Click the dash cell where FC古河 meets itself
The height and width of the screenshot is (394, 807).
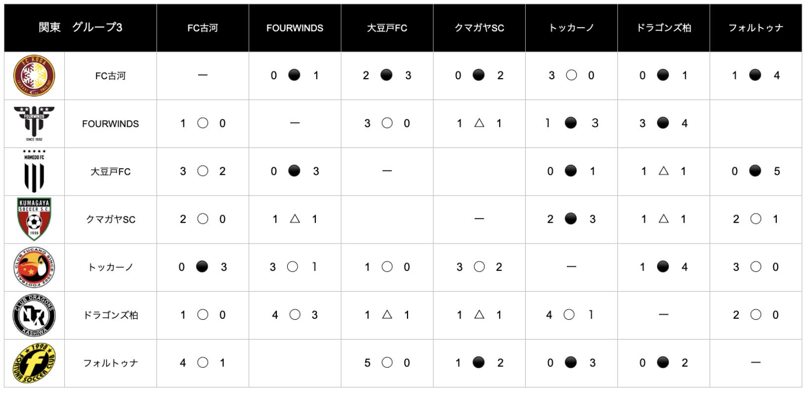202,75
